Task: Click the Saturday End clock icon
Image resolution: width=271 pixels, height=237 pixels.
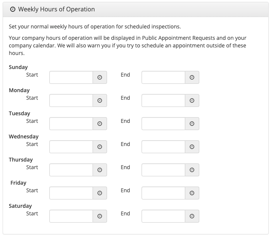Action: (x=192, y=216)
